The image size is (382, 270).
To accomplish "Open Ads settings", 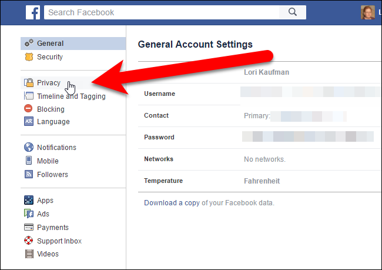I will point(43,214).
